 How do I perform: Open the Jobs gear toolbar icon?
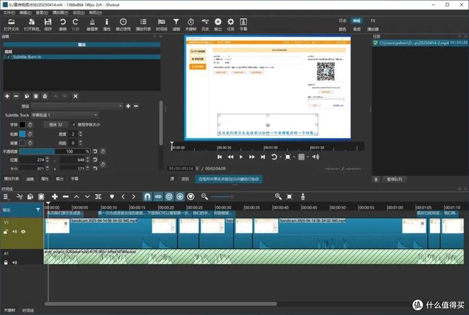coord(230,25)
